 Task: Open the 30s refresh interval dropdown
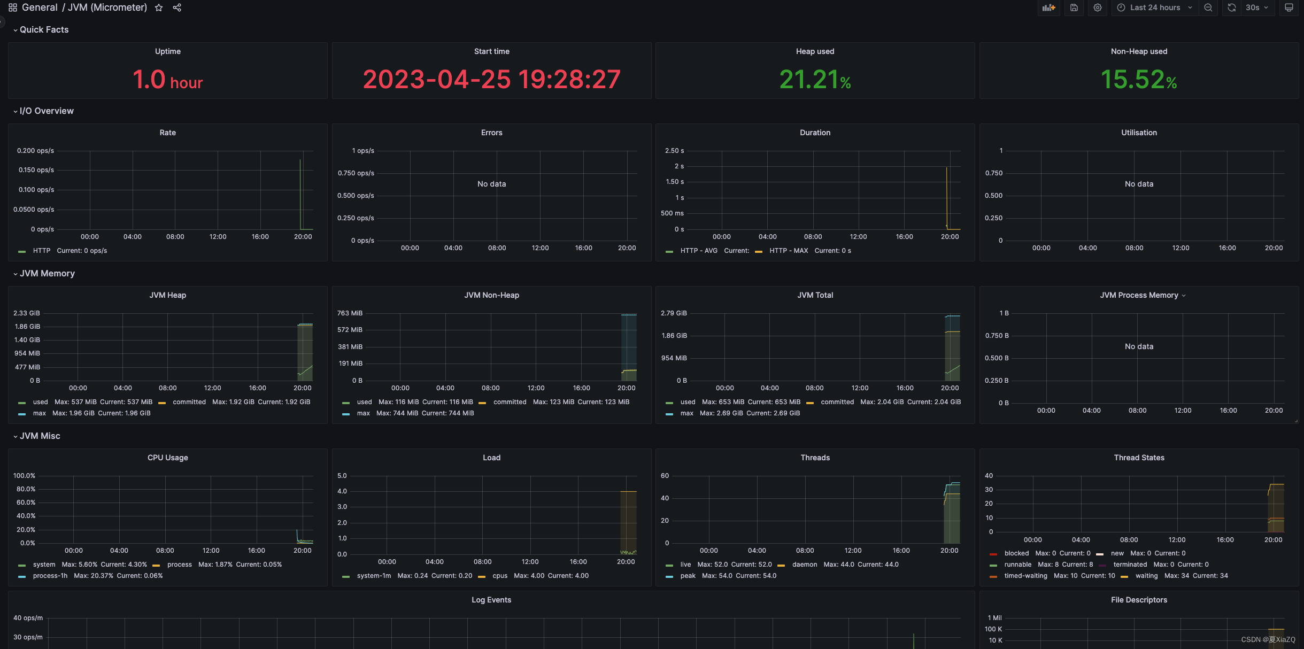[x=1257, y=7]
